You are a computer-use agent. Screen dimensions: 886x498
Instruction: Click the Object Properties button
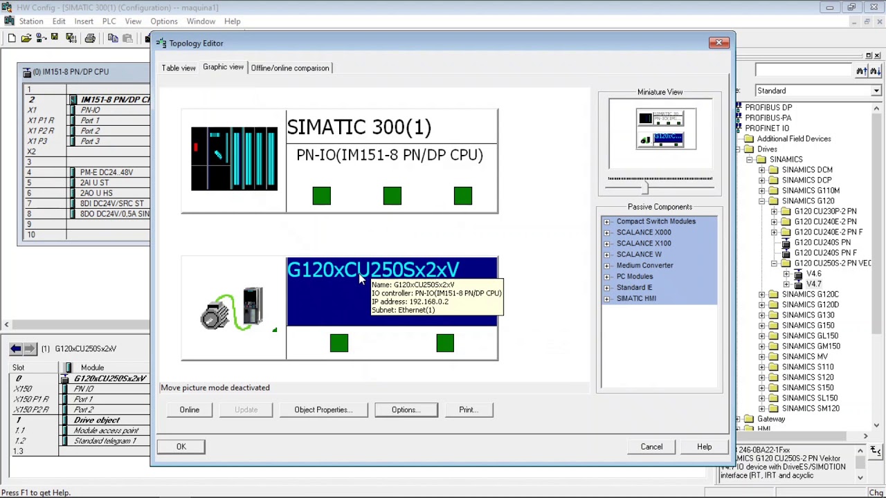[x=323, y=409]
